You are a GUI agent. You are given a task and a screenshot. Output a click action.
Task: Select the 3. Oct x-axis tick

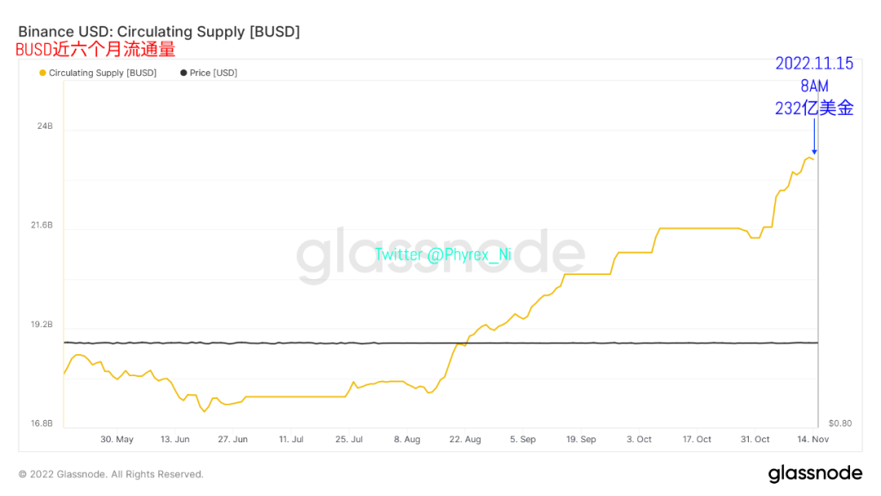click(639, 440)
